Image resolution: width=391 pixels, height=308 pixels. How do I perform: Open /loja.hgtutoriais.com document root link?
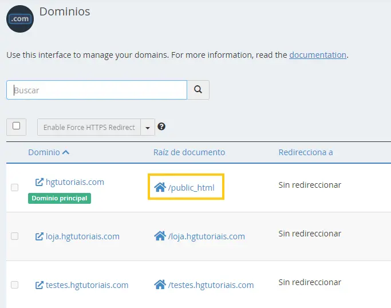click(207, 236)
